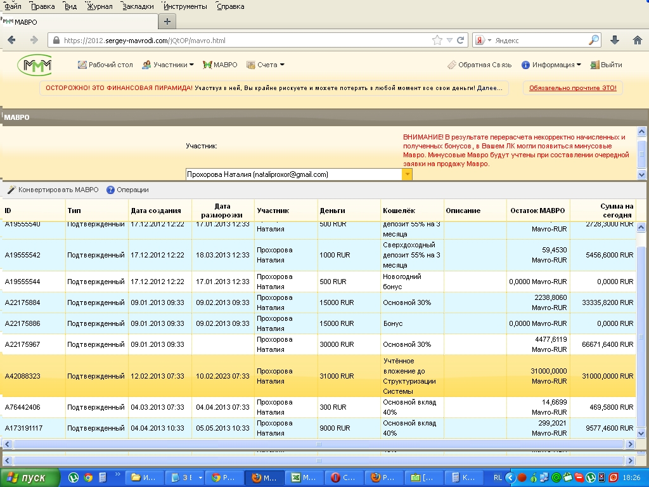Expand hidden system tray icons
Image resolution: width=649 pixels, height=487 pixels.
510,477
